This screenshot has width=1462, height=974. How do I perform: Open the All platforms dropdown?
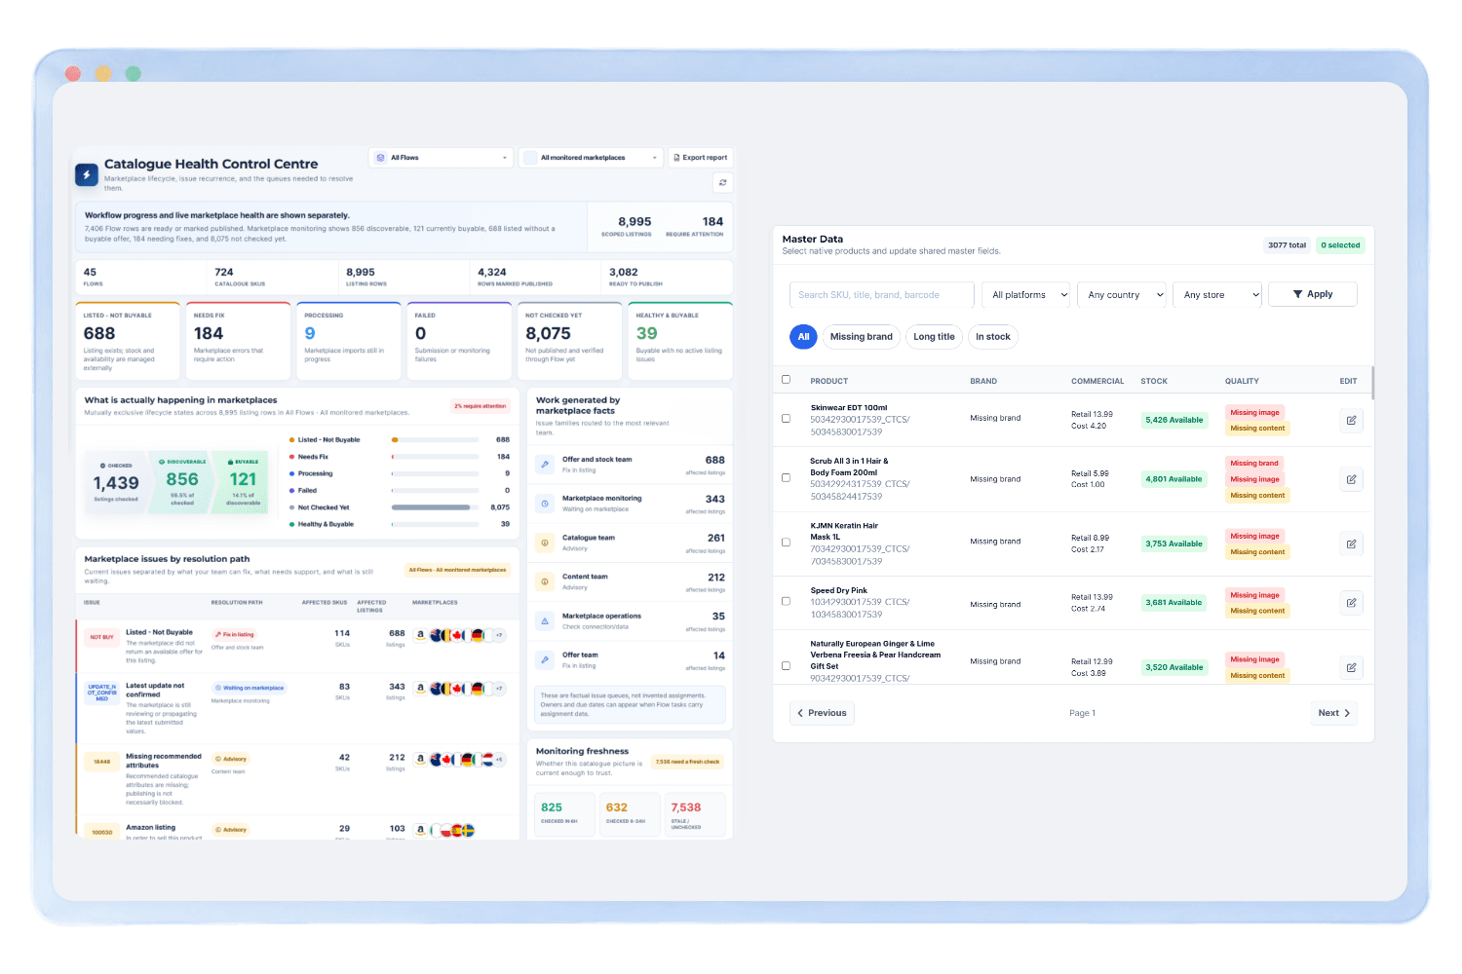pyautogui.click(x=1026, y=295)
